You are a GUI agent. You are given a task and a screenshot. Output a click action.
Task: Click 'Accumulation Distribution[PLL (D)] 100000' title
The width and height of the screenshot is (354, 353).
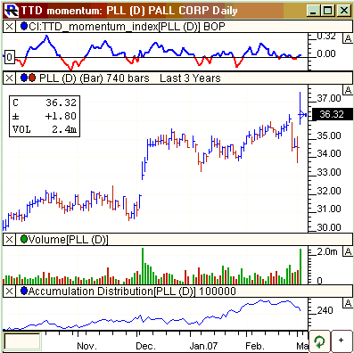132,291
